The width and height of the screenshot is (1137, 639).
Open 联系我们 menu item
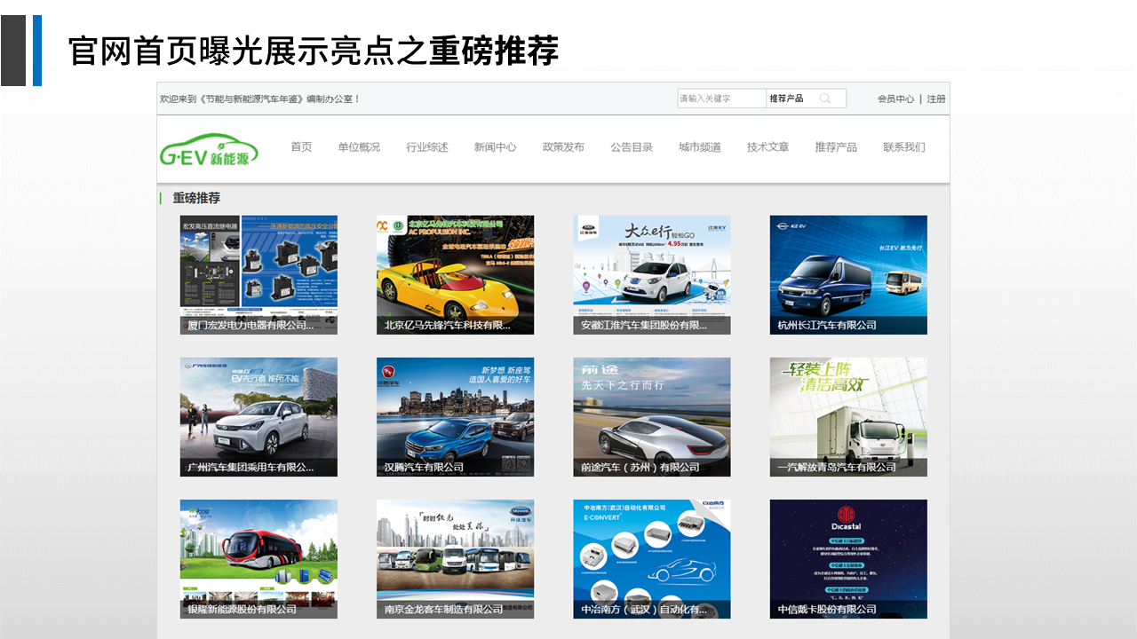(904, 147)
